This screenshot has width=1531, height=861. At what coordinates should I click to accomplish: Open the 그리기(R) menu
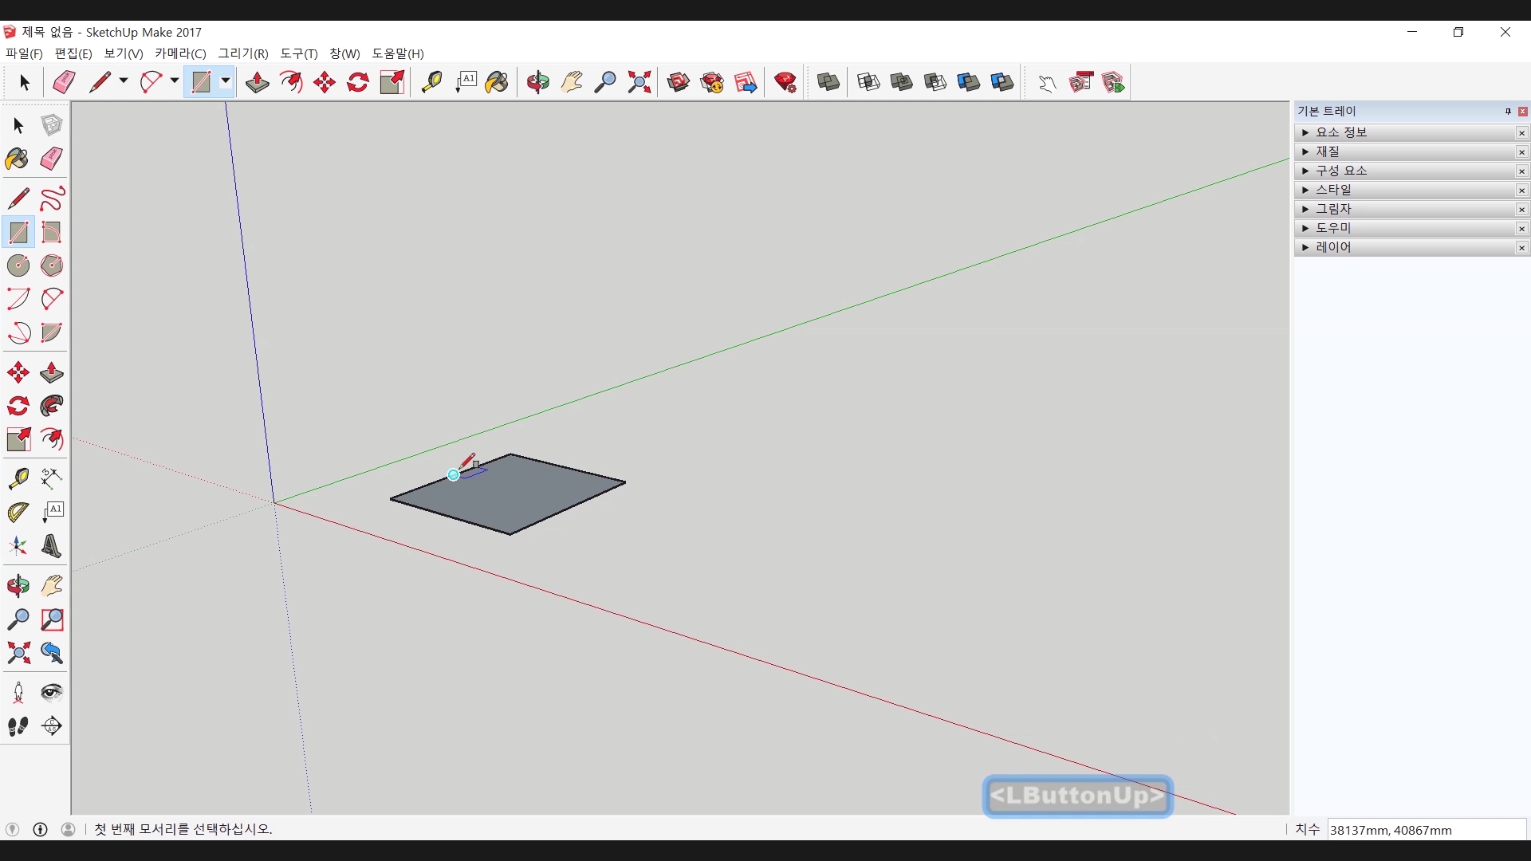point(243,53)
